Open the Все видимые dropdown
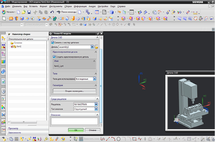Screen dimensions: 215x142 (95, 79)
